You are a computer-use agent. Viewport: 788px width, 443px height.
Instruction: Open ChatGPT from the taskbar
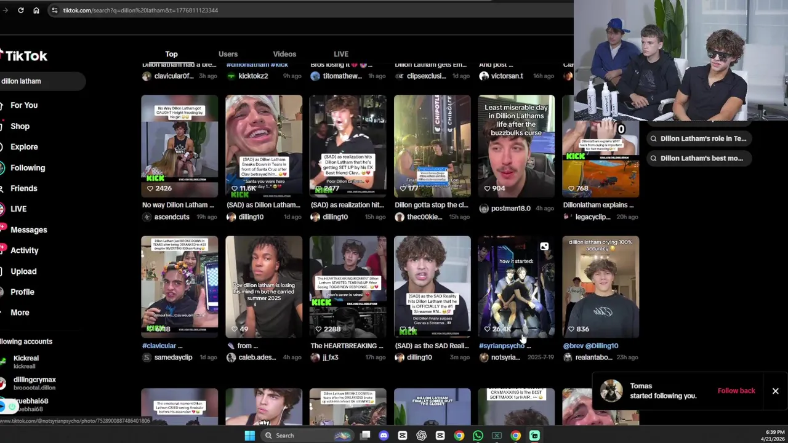tap(421, 436)
